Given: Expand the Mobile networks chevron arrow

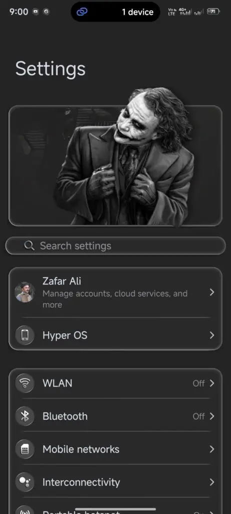Looking at the screenshot, I should click(x=212, y=449).
